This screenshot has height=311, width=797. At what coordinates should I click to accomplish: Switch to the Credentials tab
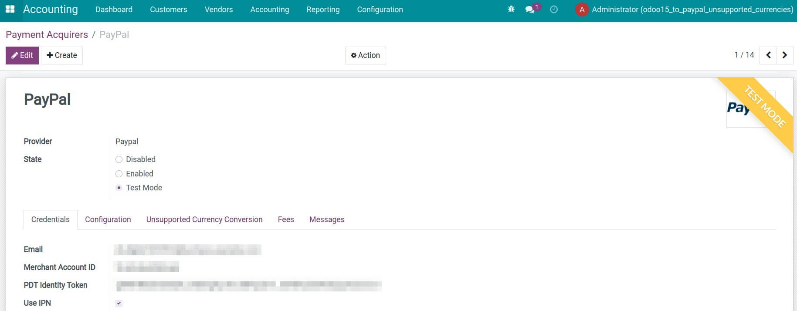(51, 220)
